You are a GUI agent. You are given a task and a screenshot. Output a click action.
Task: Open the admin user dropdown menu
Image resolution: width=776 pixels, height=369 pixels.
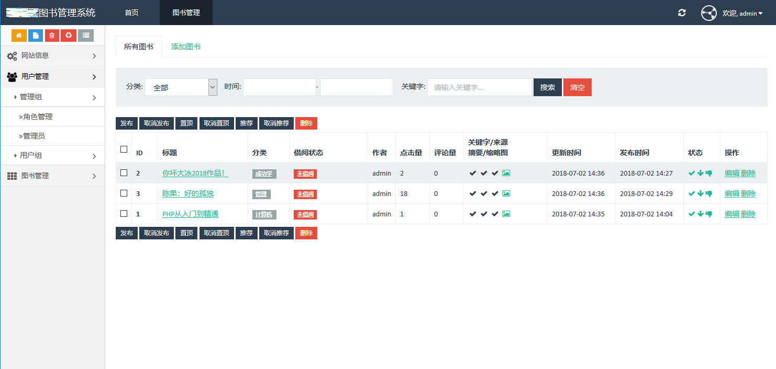coord(742,13)
